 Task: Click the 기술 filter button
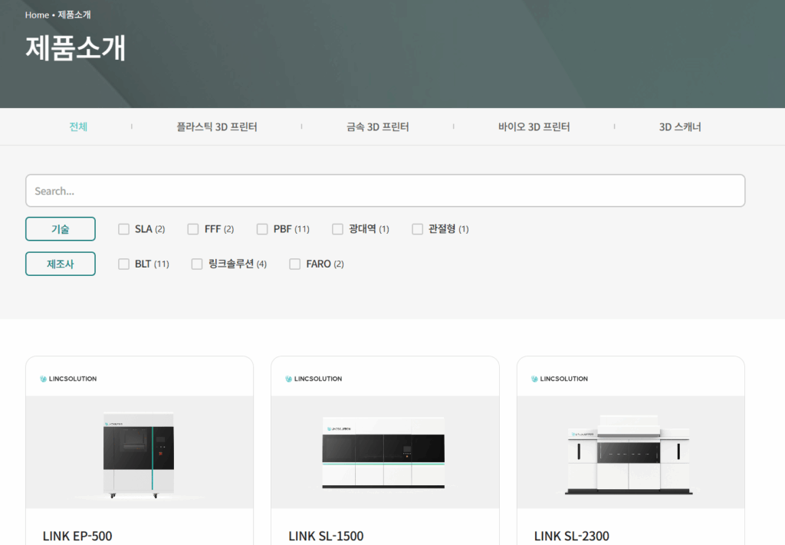tap(61, 229)
